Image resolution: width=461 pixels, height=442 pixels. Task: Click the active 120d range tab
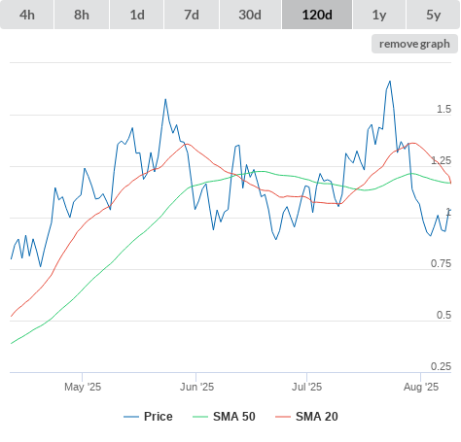317,15
